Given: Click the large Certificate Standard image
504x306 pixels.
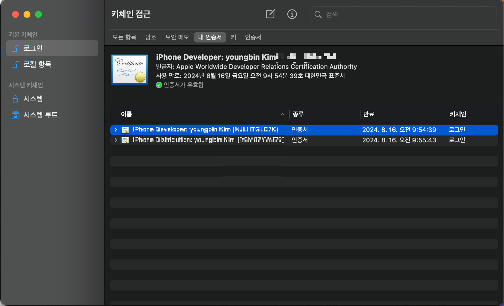Looking at the screenshot, I should click(130, 70).
